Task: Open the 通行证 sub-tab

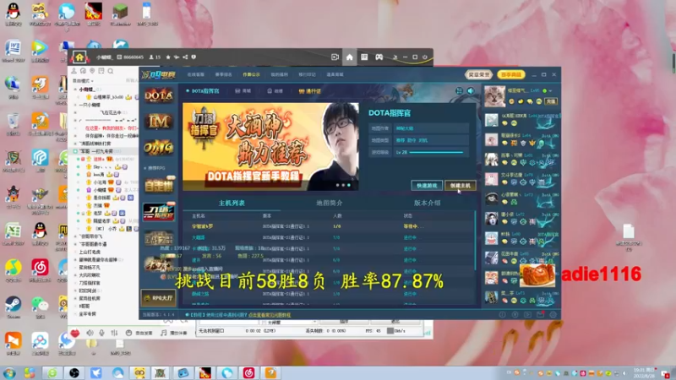Action: click(x=310, y=91)
